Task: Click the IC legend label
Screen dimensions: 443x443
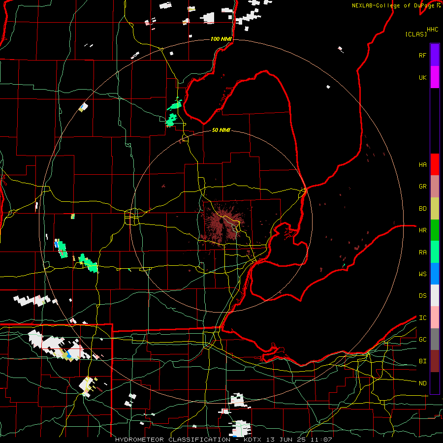Action: pyautogui.click(x=422, y=318)
